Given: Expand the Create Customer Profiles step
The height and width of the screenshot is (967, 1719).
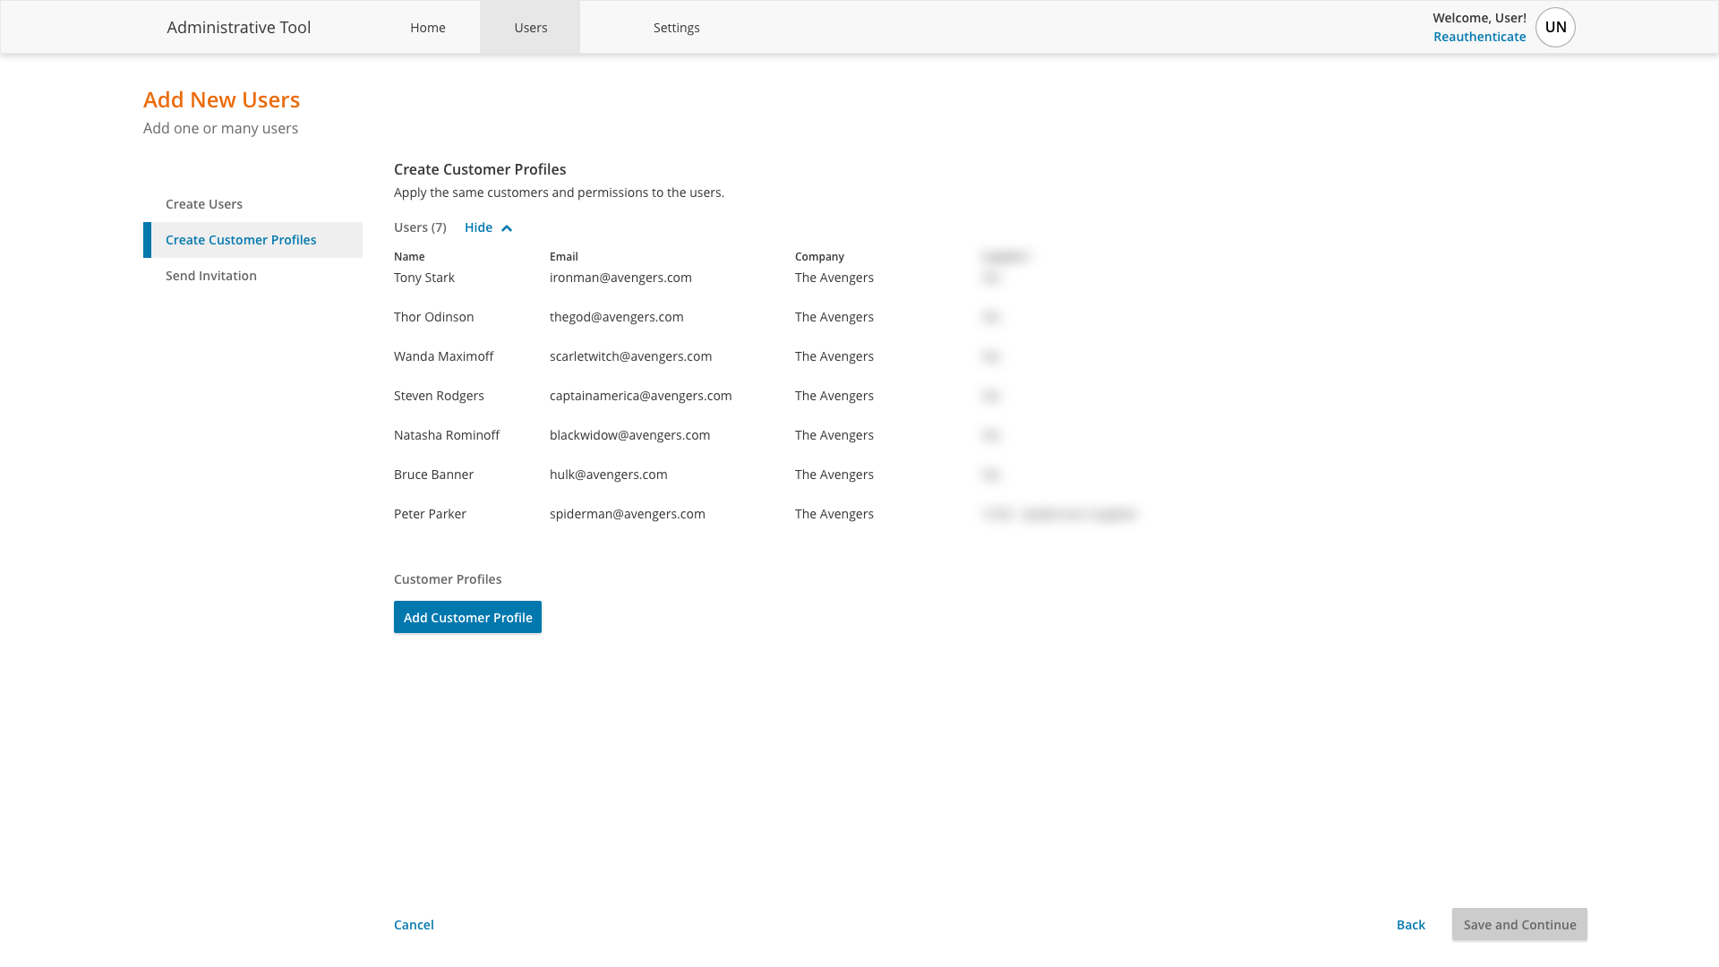Looking at the screenshot, I should (240, 239).
